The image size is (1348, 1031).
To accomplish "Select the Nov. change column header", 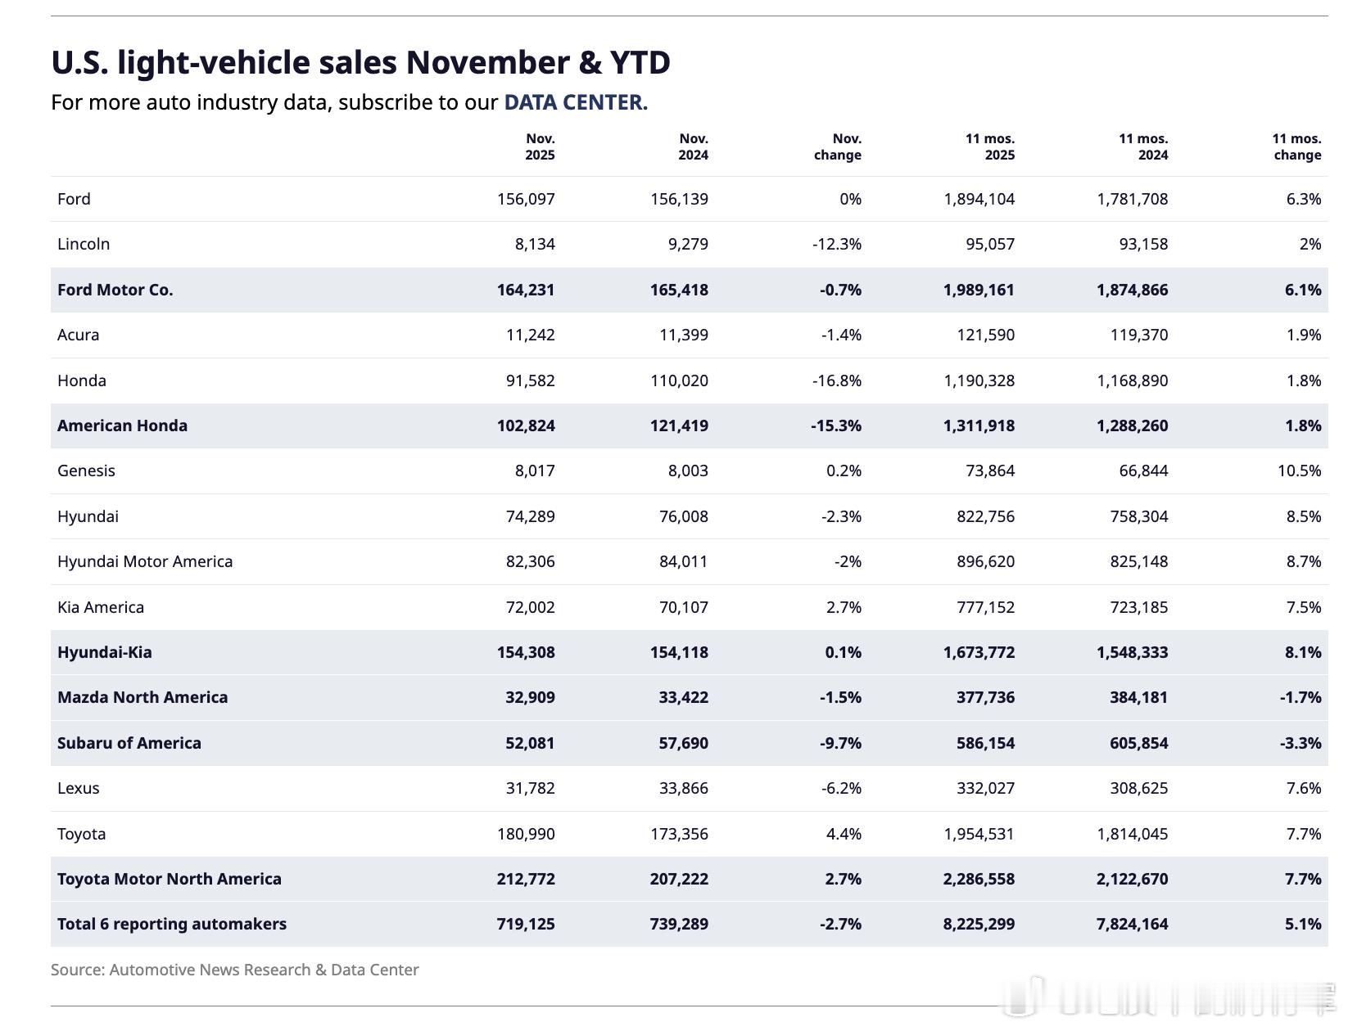I will tap(838, 147).
